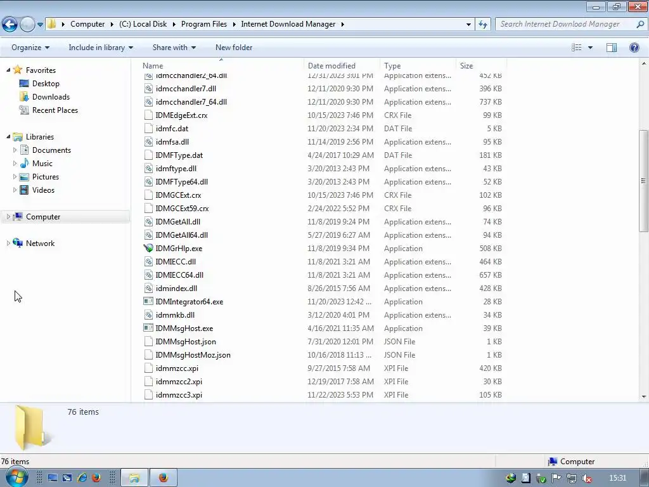
Task: Open the Help question mark icon
Action: tap(634, 48)
